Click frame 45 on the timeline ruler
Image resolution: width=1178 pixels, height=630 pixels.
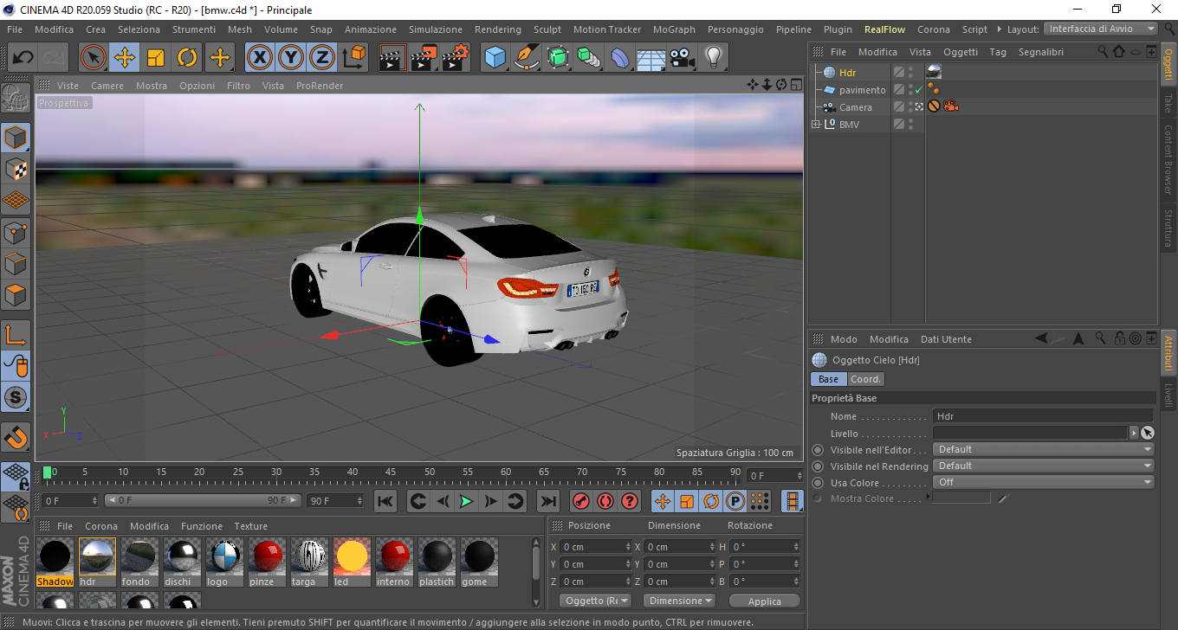point(391,472)
